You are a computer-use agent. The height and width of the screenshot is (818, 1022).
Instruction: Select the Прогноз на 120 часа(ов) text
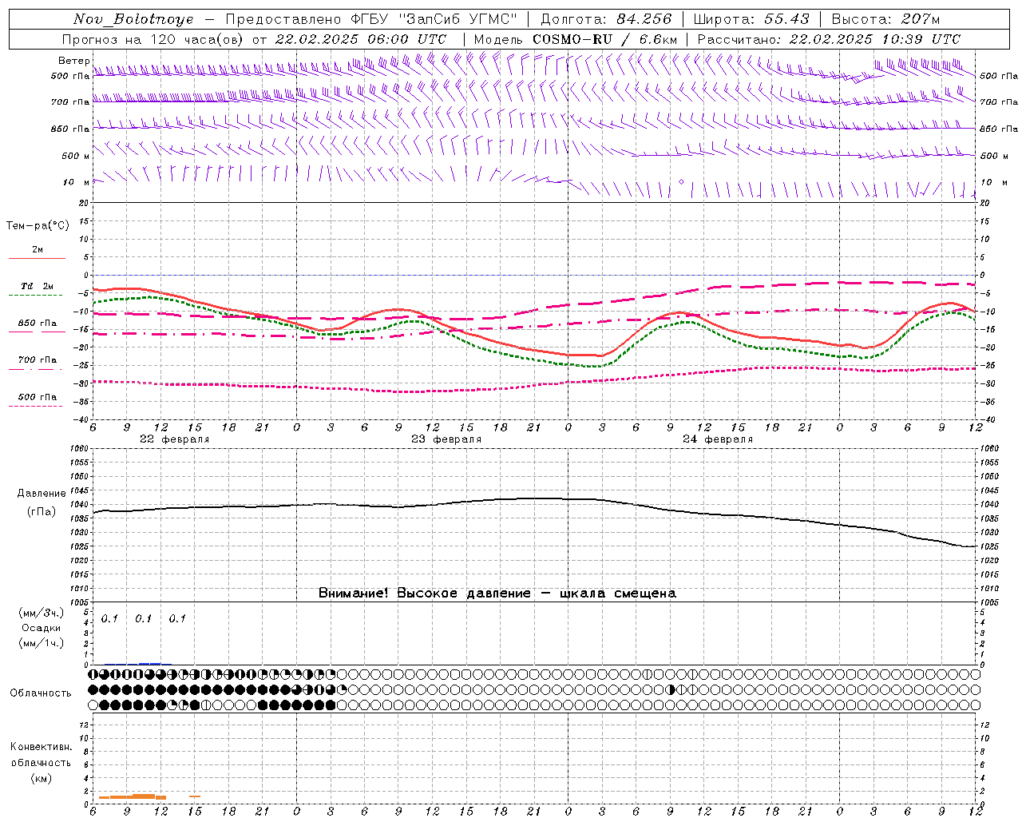click(x=154, y=39)
